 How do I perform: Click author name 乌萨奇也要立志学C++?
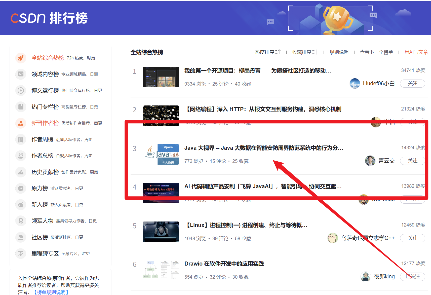pos(368,238)
